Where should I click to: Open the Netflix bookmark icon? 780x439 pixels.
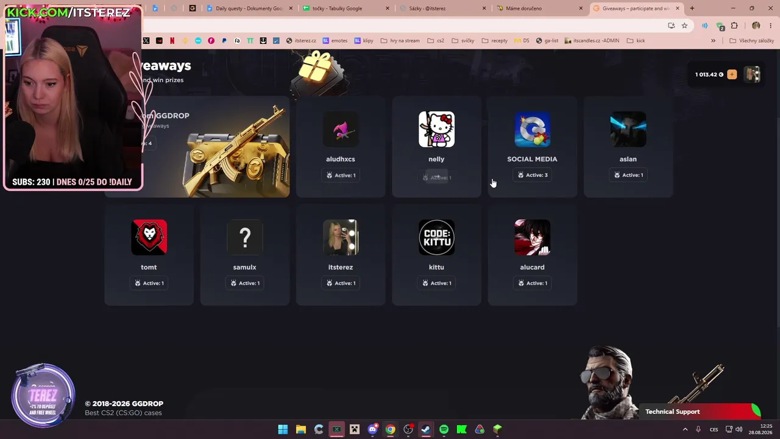point(172,41)
